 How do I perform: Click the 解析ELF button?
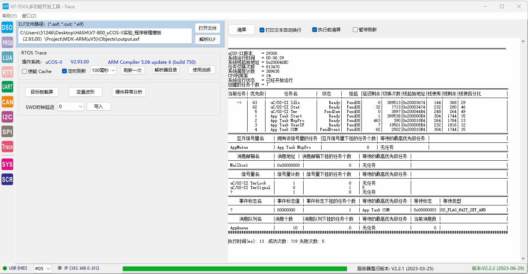point(208,40)
